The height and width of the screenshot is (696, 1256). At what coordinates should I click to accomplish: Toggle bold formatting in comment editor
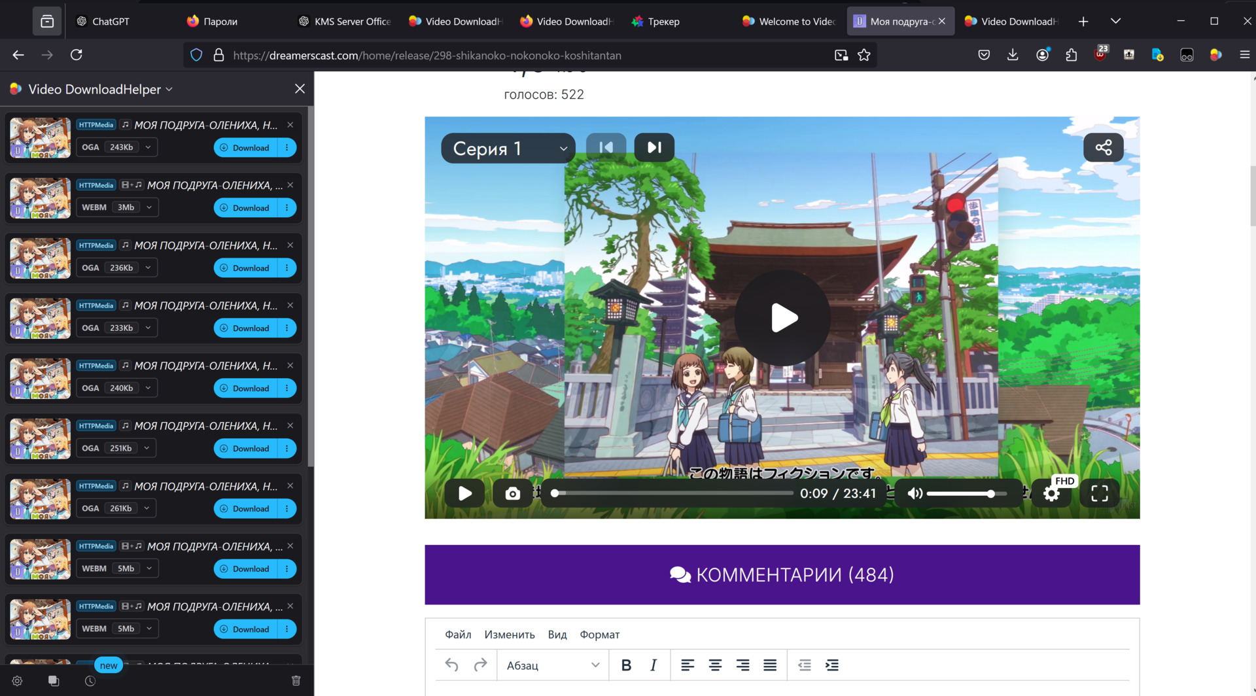click(626, 665)
